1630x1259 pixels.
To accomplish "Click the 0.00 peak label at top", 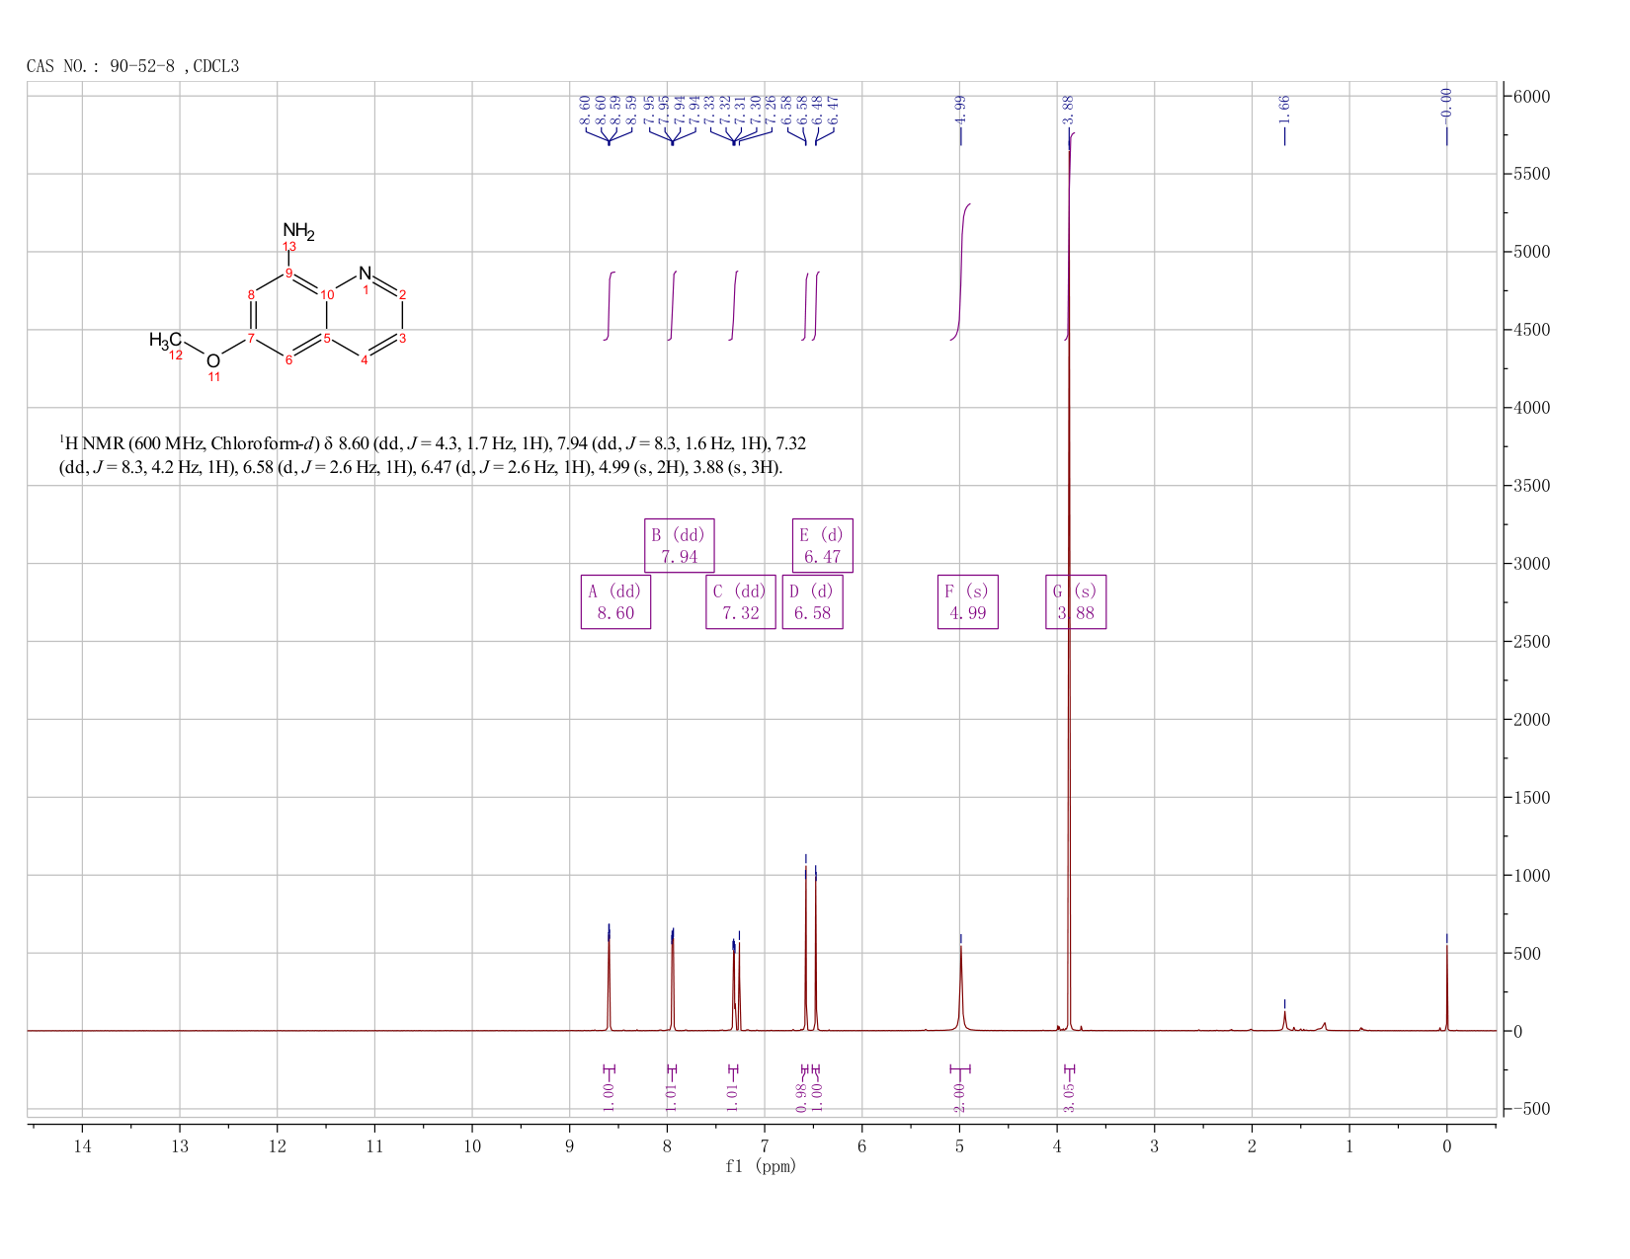I will pos(1446,102).
